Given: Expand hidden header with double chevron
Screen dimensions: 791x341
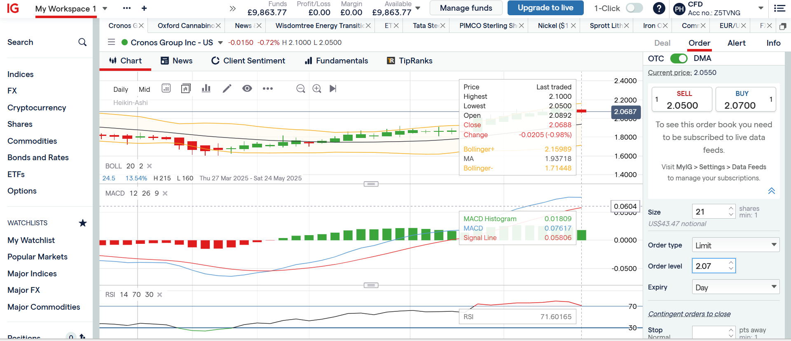Looking at the screenshot, I should pos(233,8).
